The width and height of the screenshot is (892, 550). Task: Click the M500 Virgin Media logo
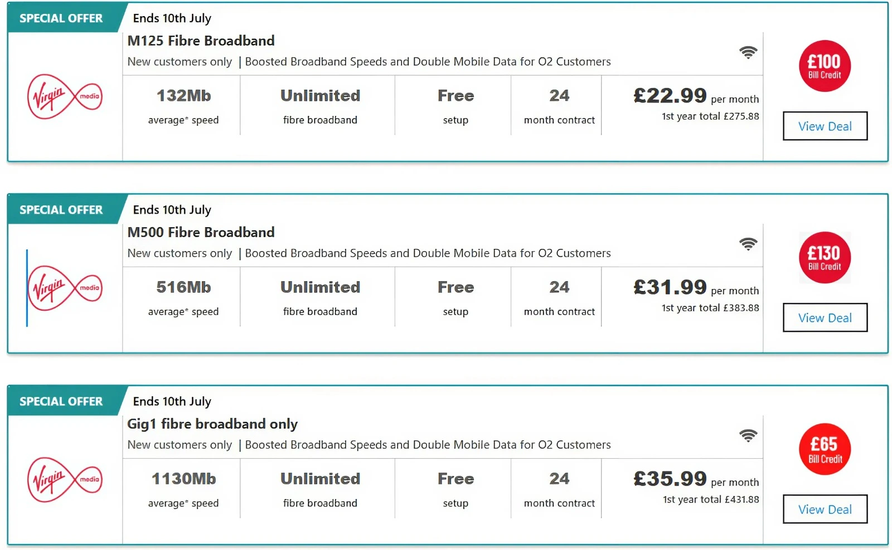coord(65,288)
